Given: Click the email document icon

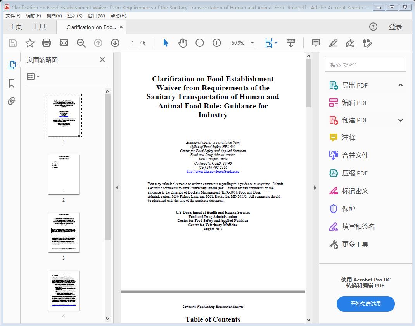Looking at the screenshot, I should pyautogui.click(x=64, y=43).
